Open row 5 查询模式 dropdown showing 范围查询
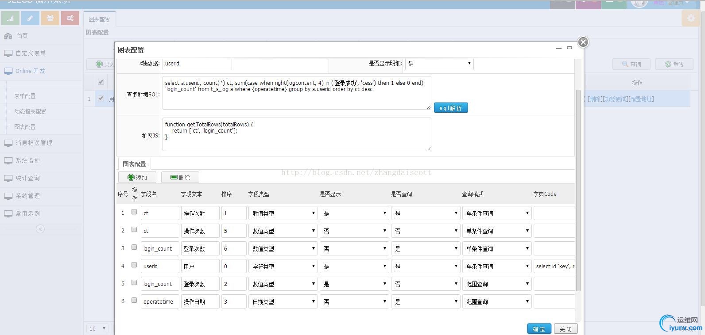This screenshot has width=705, height=335. (x=497, y=284)
